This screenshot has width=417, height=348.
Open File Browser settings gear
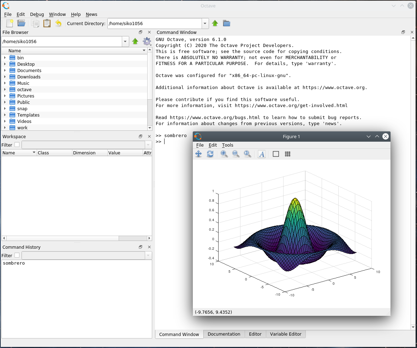click(147, 41)
